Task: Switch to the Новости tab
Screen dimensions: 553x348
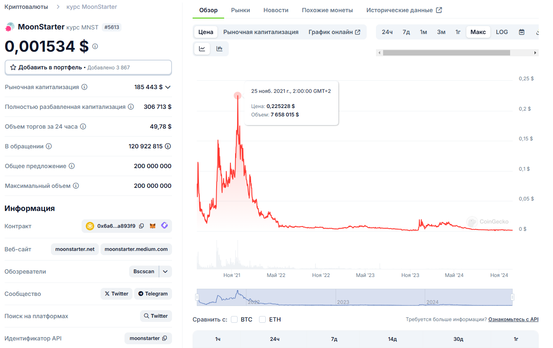Action: (x=276, y=10)
